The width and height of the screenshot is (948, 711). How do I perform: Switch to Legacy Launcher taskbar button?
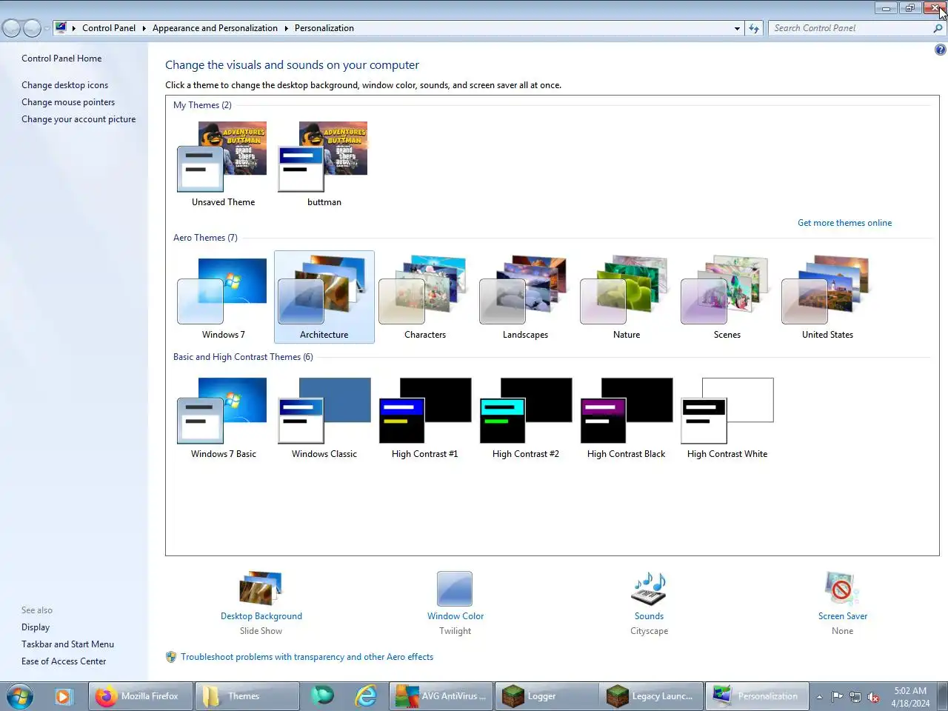(652, 696)
